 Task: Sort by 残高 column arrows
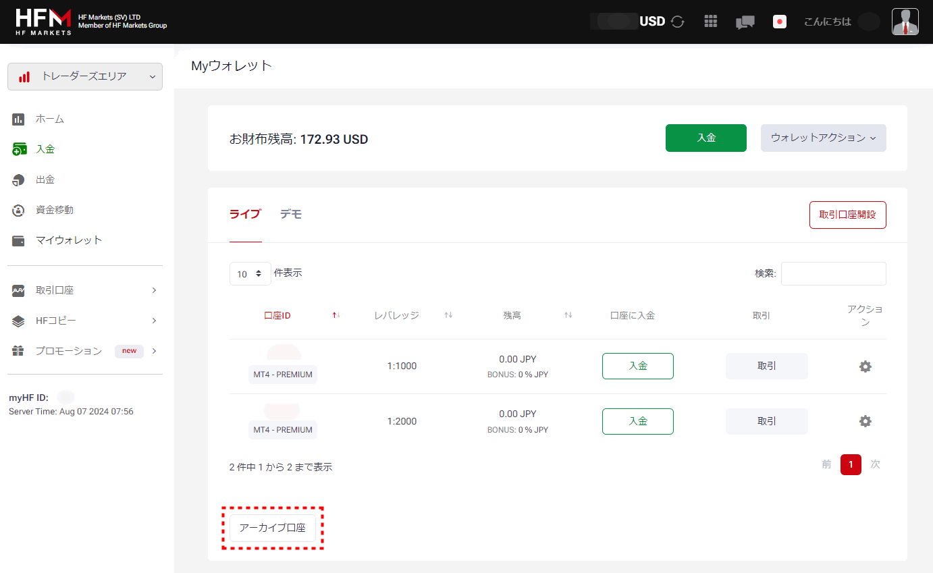point(568,315)
